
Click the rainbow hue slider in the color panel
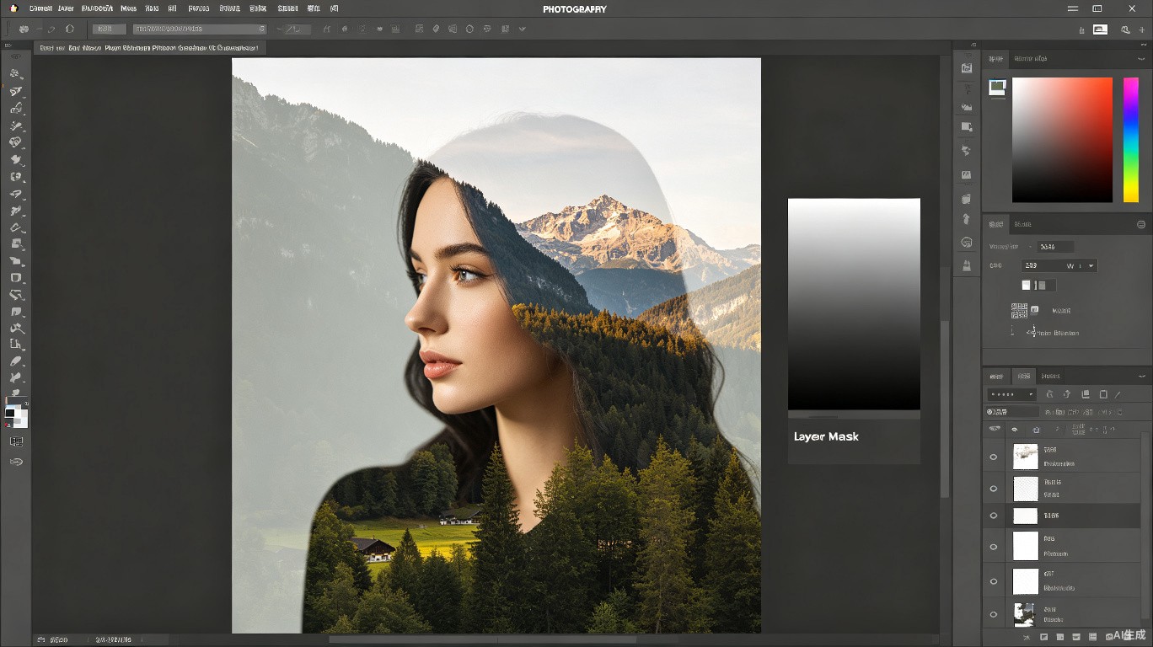tap(1130, 140)
